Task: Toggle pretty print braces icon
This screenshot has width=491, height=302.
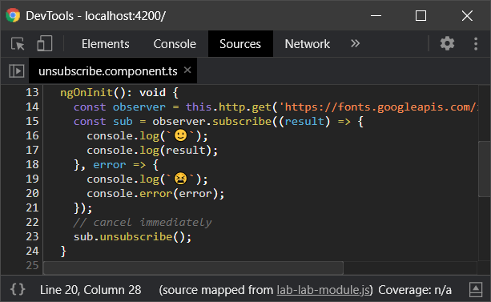Action: click(x=18, y=289)
